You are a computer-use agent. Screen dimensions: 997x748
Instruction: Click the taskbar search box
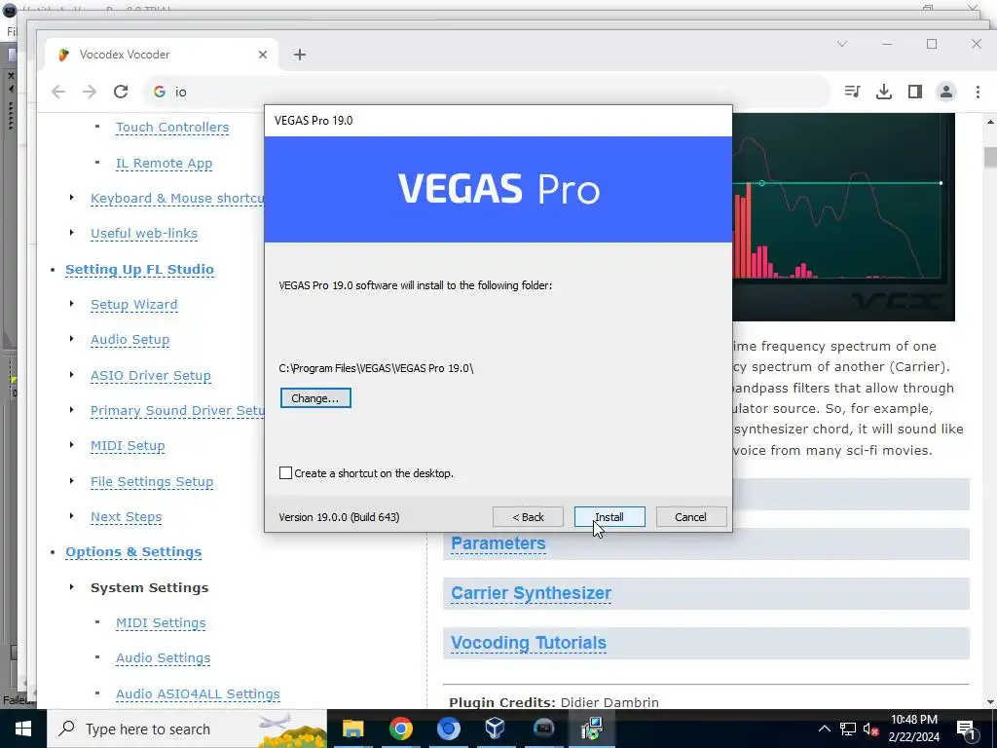[187, 729]
